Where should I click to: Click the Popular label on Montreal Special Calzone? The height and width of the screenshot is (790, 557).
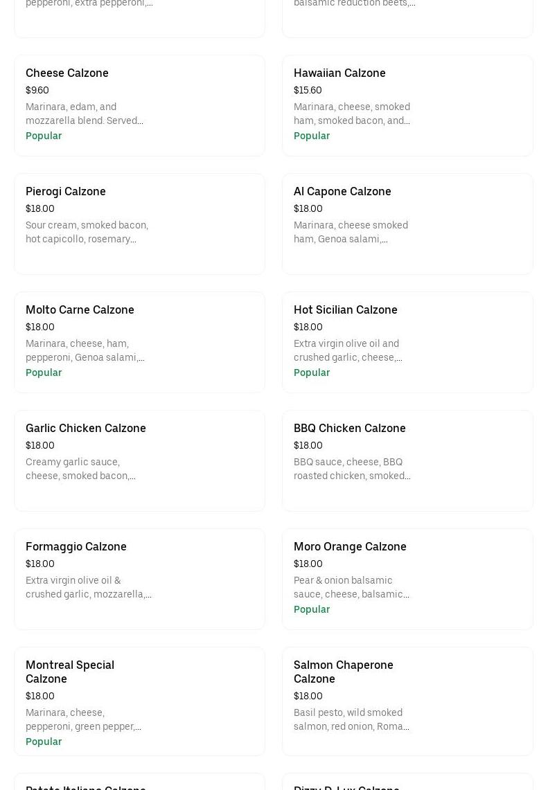click(x=44, y=742)
